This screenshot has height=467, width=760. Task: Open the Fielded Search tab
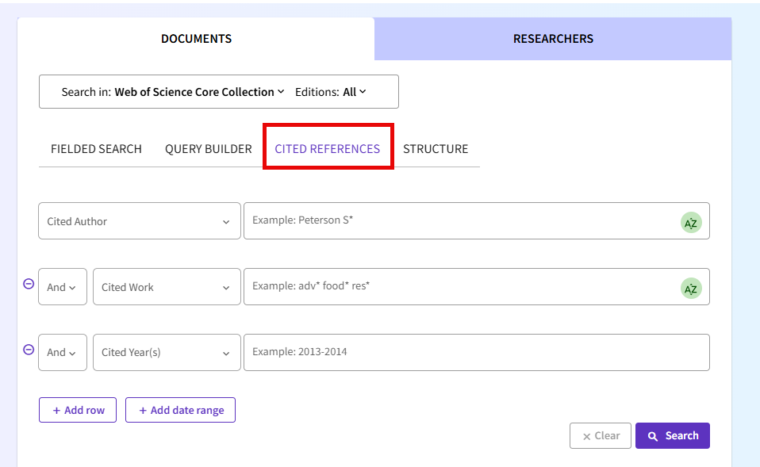96,149
